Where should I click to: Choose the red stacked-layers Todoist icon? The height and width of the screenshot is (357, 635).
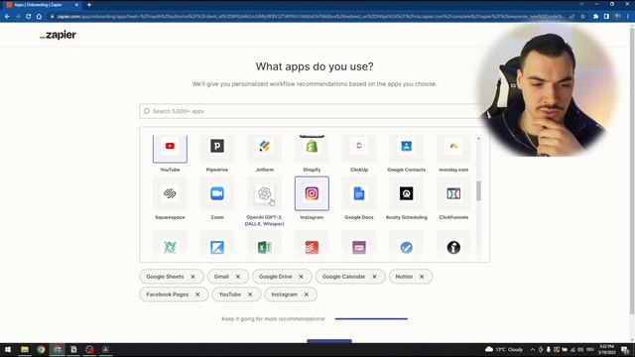pos(312,247)
